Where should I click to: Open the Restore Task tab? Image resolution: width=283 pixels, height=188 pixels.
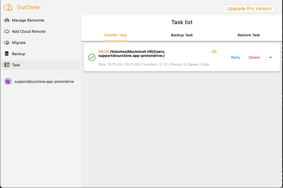pyautogui.click(x=249, y=35)
